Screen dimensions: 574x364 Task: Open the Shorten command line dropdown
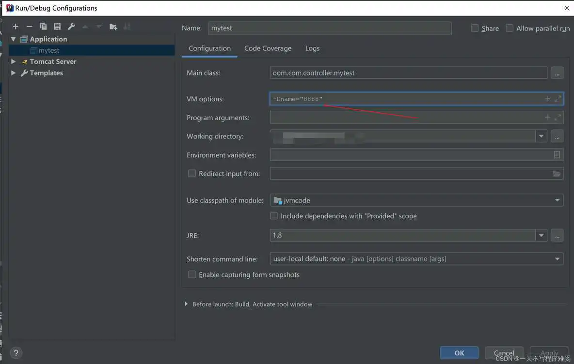[x=557, y=259]
